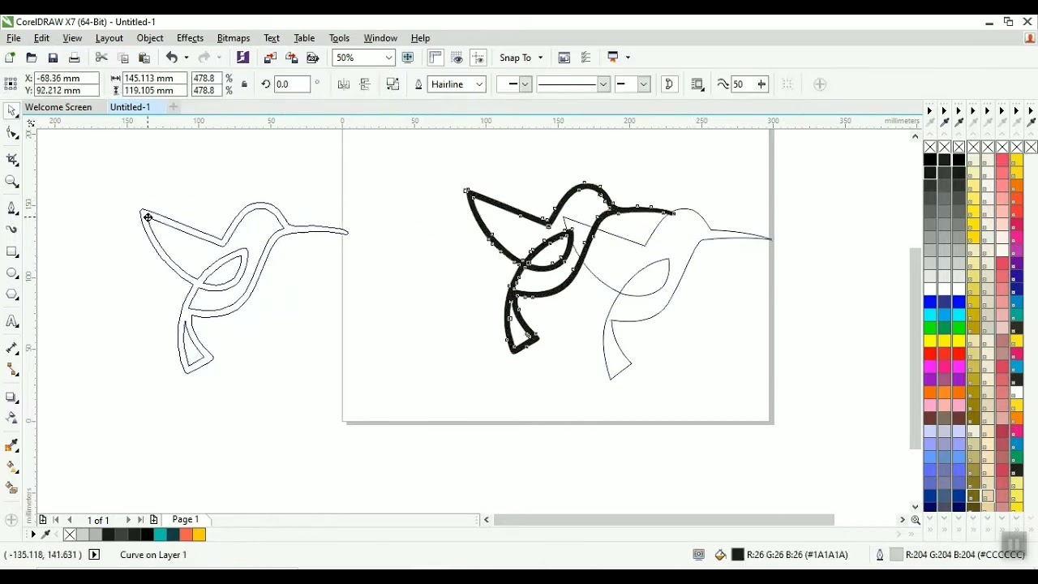Screen dimensions: 1038x584
Task: Select the Pick tool
Action: [x=11, y=111]
